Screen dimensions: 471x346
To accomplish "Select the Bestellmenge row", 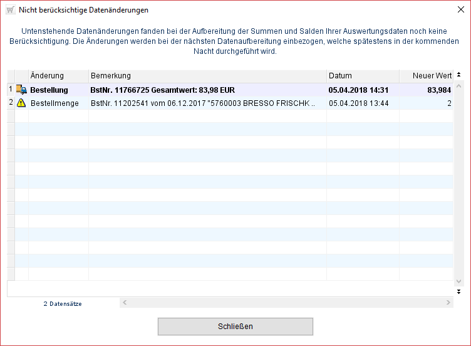I will pyautogui.click(x=54, y=103).
